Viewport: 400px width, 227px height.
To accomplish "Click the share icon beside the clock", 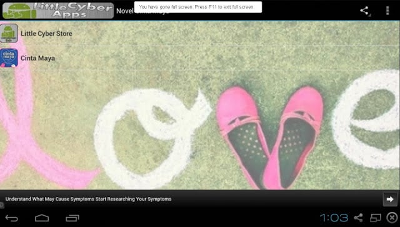I will (358, 218).
